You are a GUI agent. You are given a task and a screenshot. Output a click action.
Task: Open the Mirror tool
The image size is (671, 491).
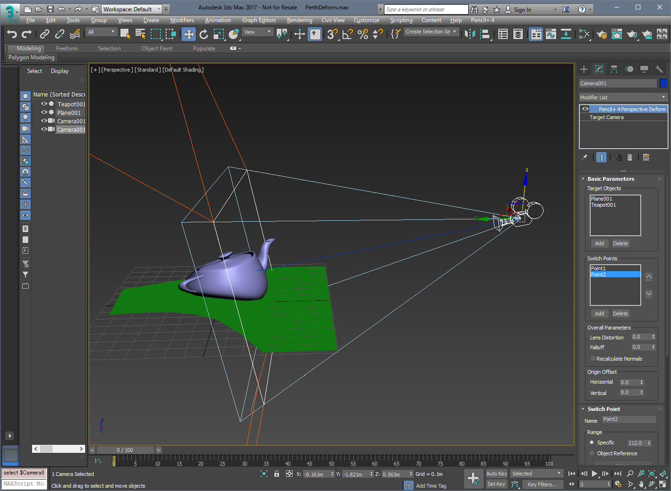(470, 34)
